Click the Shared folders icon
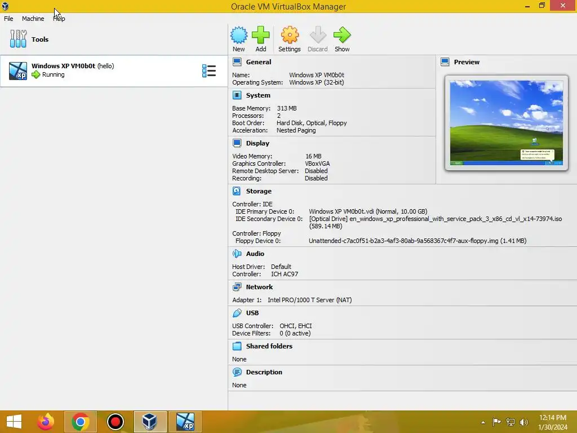Image resolution: width=577 pixels, height=433 pixels. 237,346
